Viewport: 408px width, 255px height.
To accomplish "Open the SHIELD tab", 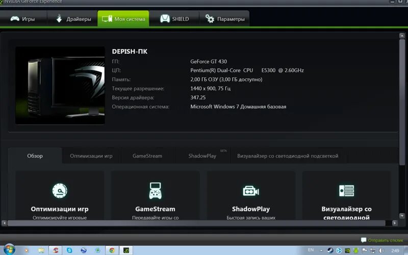I will pyautogui.click(x=174, y=19).
